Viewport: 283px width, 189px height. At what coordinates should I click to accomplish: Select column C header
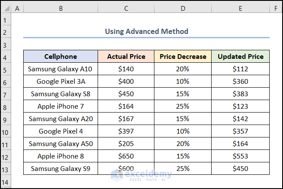point(126,8)
